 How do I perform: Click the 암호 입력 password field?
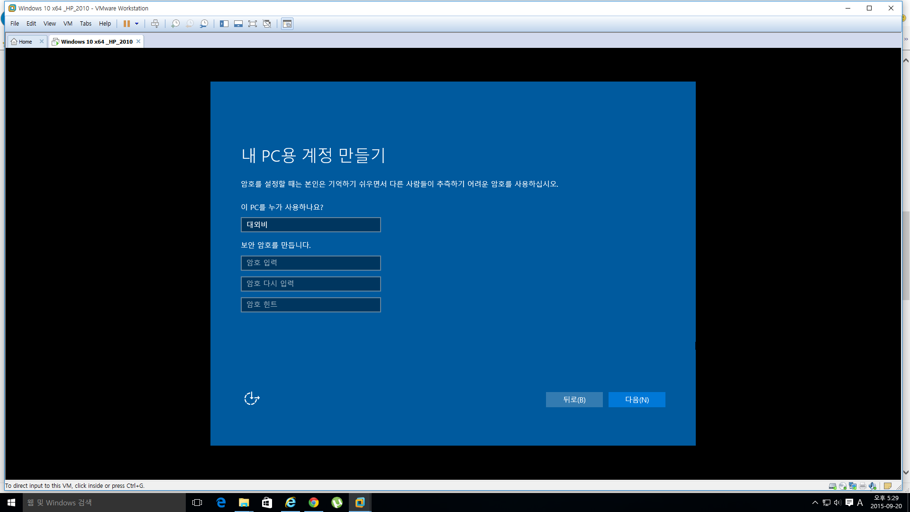coord(311,263)
